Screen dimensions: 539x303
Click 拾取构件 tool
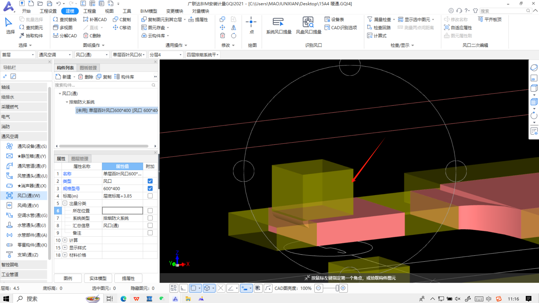pos(31,36)
